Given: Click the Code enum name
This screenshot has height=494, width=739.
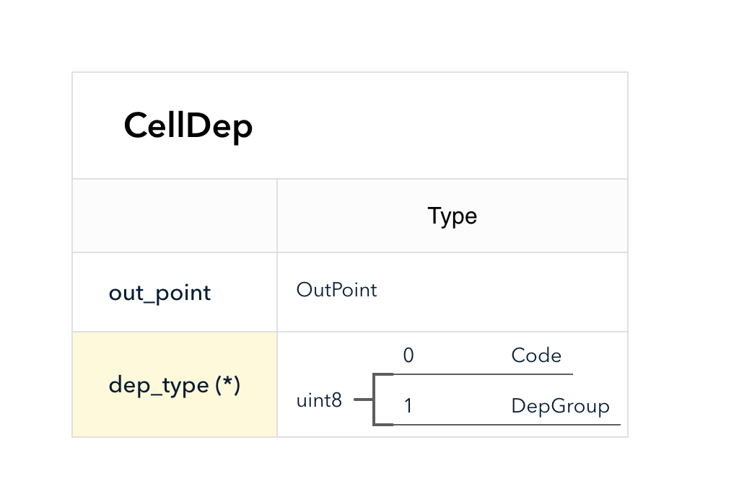Looking at the screenshot, I should pyautogui.click(x=536, y=356).
